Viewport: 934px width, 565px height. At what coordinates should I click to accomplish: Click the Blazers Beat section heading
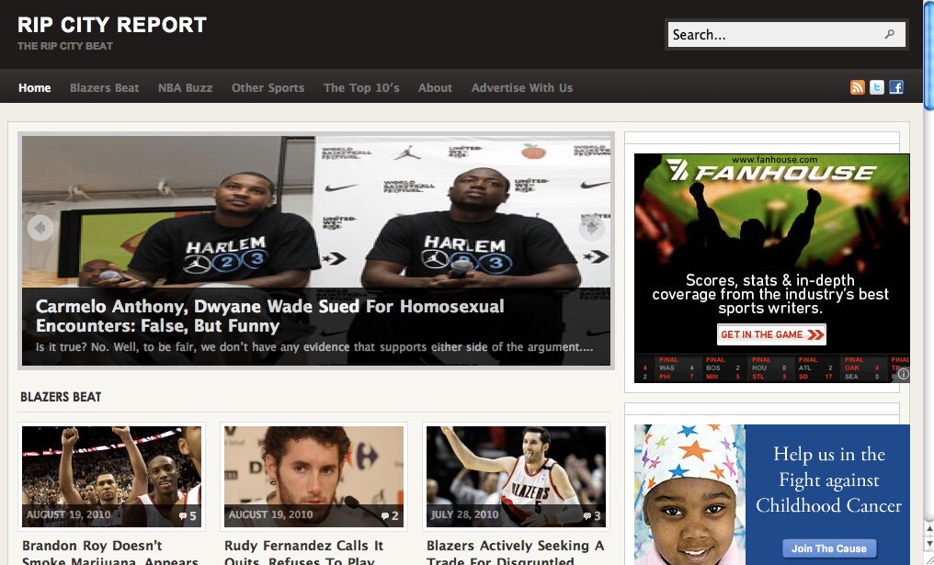61,397
